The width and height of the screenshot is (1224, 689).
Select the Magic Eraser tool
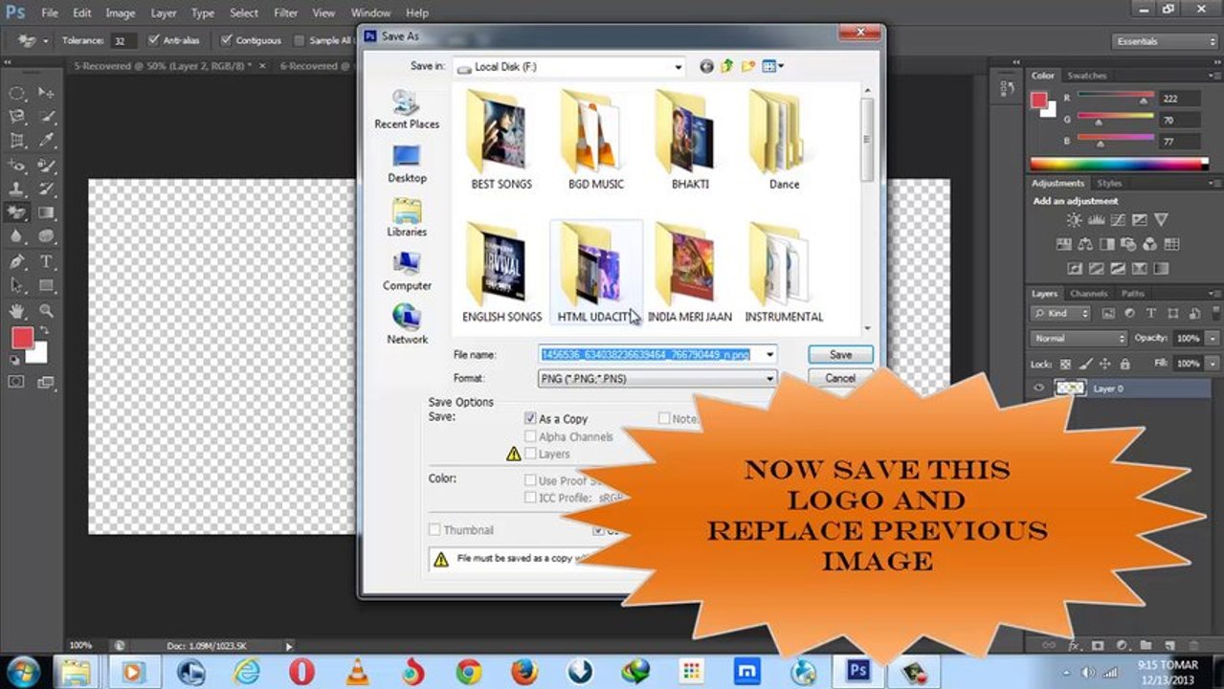[x=17, y=212]
